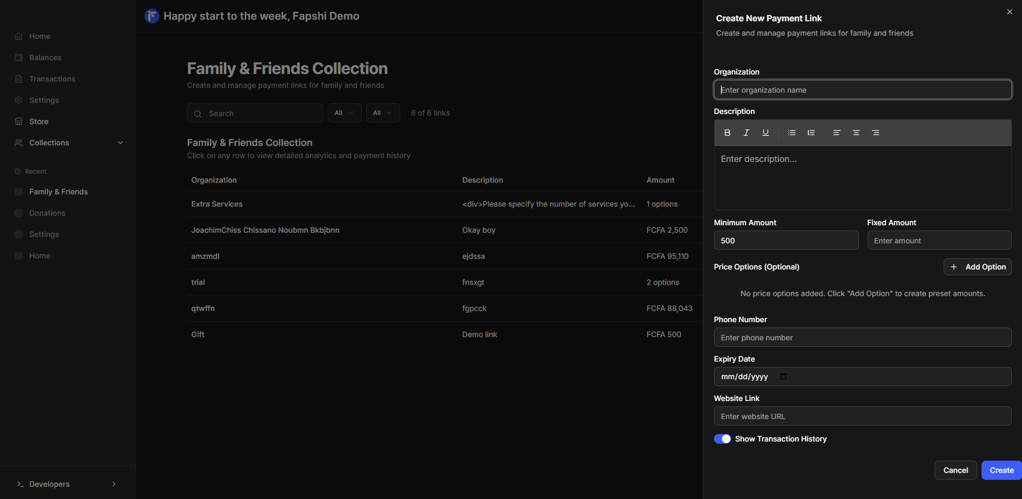This screenshot has height=499, width=1022.
Task: Align description text right
Action: click(875, 133)
